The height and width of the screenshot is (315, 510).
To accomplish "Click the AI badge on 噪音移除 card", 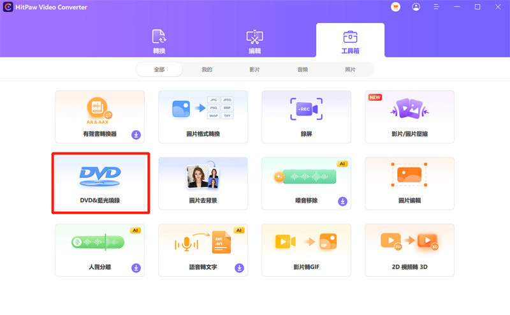I will point(342,164).
